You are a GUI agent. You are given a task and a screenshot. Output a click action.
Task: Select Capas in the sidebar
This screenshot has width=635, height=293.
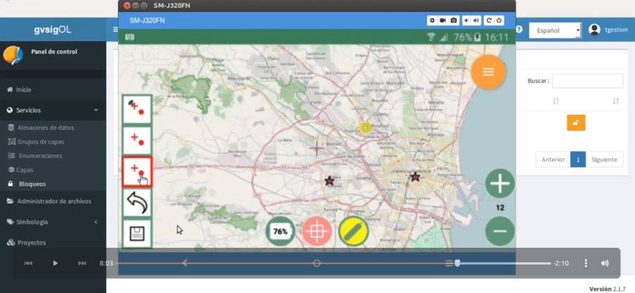coord(25,170)
